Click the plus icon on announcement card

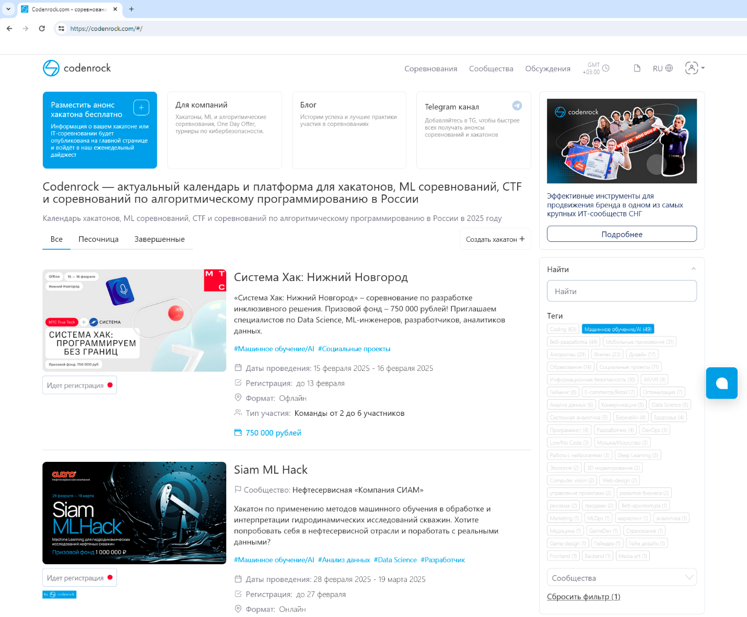pos(141,107)
